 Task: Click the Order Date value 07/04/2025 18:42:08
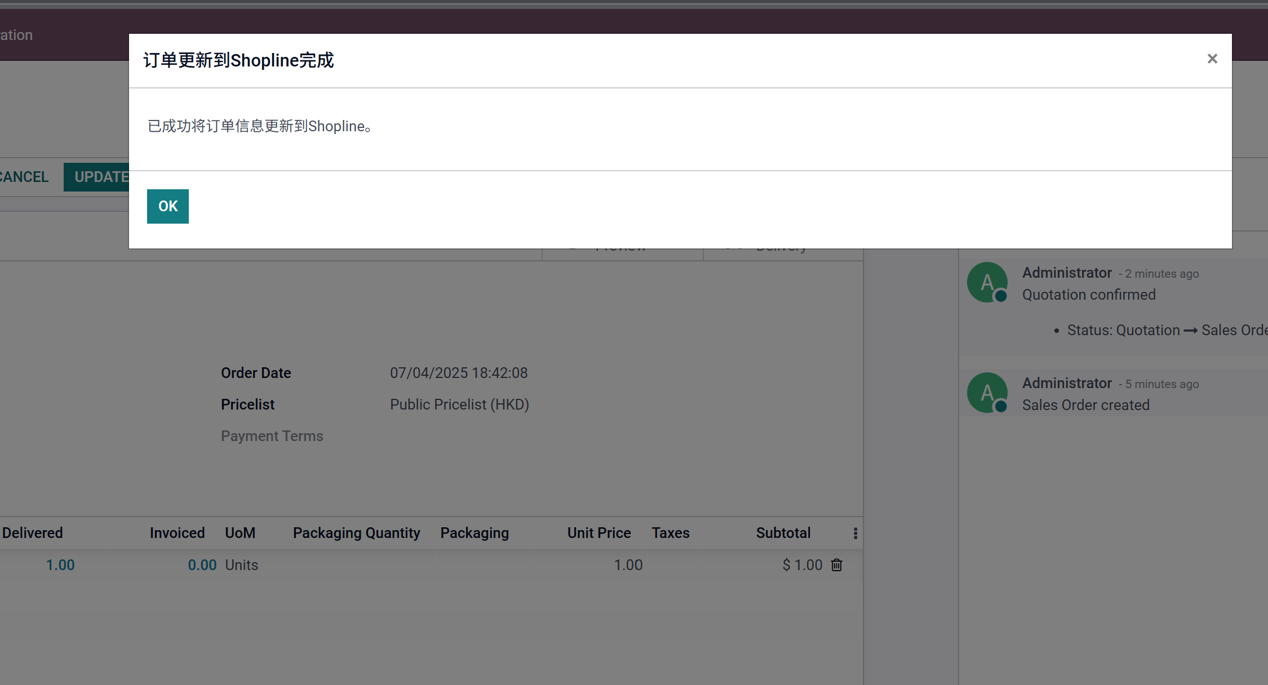tap(459, 373)
